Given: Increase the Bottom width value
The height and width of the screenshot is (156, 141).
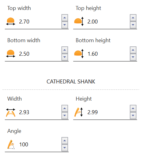Looking at the screenshot, I should pos(65,50).
